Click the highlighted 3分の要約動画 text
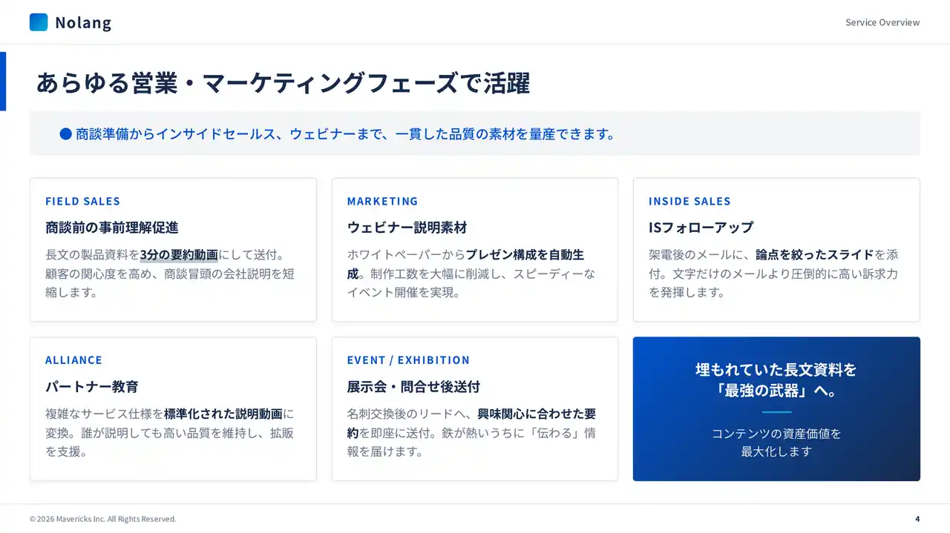950x533 pixels. pos(179,255)
